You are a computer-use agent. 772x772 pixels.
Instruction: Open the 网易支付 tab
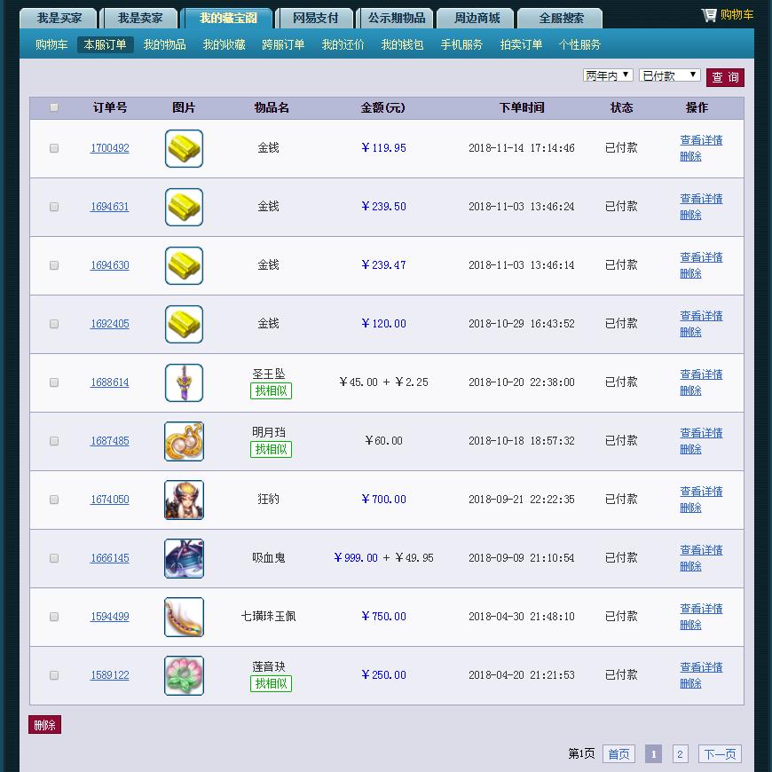[315, 19]
